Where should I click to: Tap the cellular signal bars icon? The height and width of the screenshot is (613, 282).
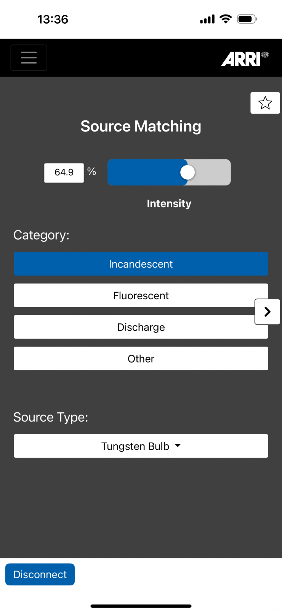(207, 19)
